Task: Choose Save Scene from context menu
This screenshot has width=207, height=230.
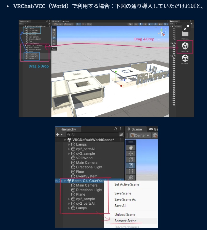Action: click(x=123, y=193)
